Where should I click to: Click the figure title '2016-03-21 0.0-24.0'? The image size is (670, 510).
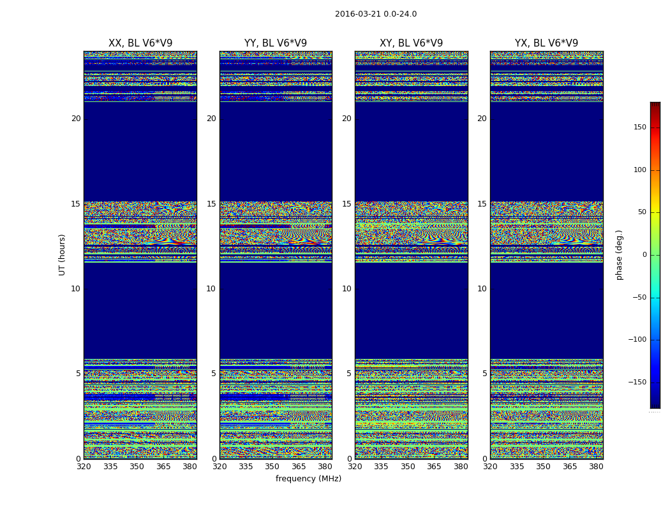point(376,14)
